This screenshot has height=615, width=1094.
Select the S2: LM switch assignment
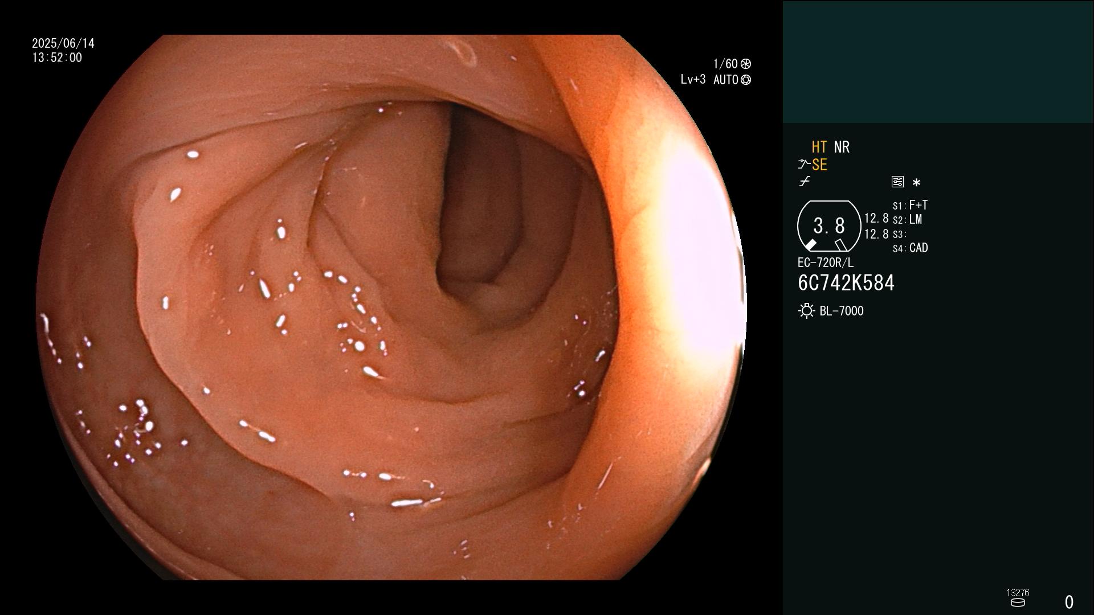pyautogui.click(x=907, y=219)
